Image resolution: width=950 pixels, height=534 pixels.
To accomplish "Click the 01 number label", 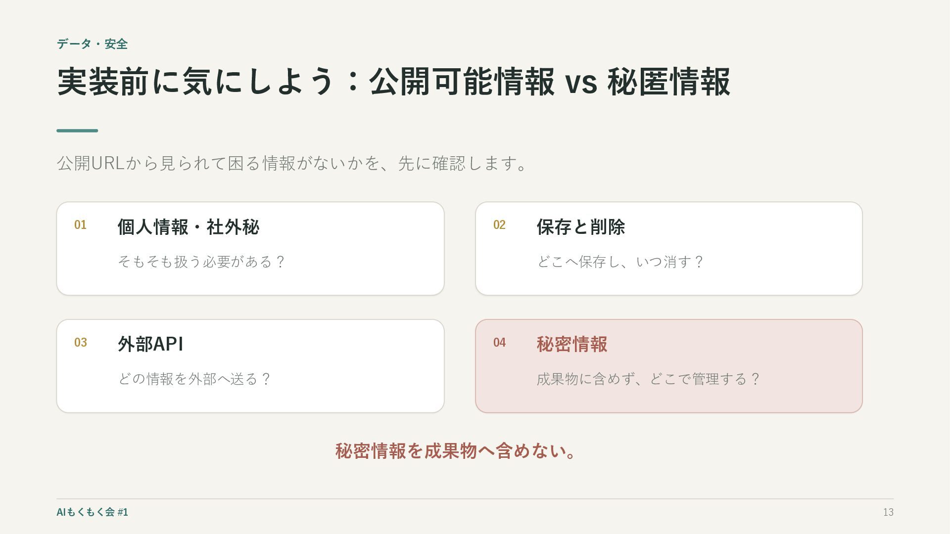I will pyautogui.click(x=80, y=225).
